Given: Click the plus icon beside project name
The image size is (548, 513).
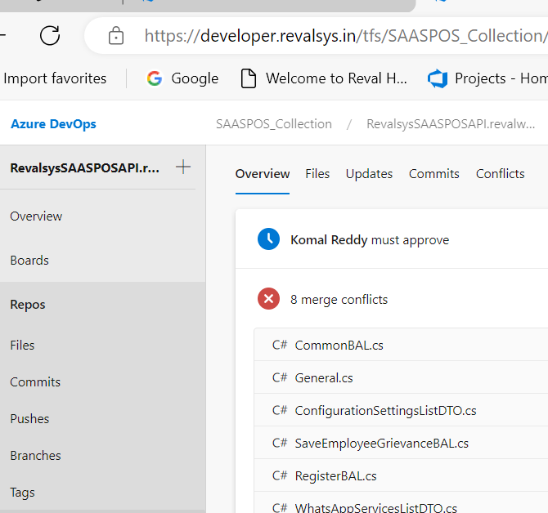Looking at the screenshot, I should (x=183, y=167).
